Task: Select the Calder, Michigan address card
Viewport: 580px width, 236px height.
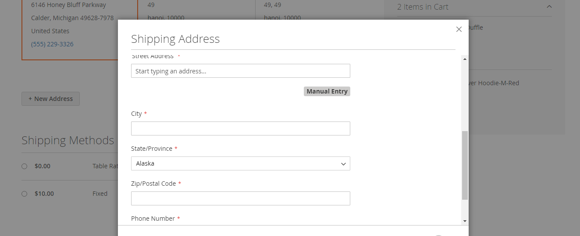Action: pyautogui.click(x=72, y=18)
